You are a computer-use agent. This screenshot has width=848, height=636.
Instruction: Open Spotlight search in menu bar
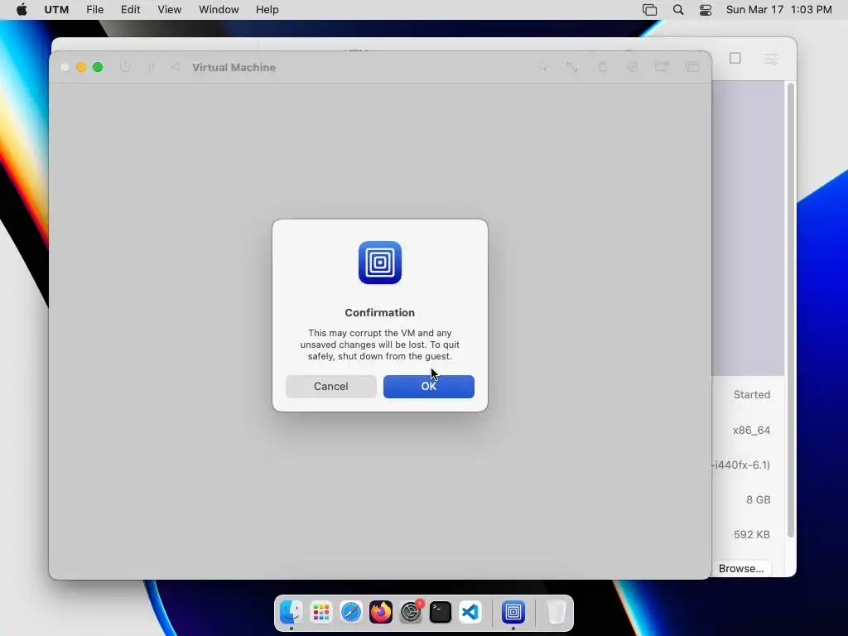678,10
